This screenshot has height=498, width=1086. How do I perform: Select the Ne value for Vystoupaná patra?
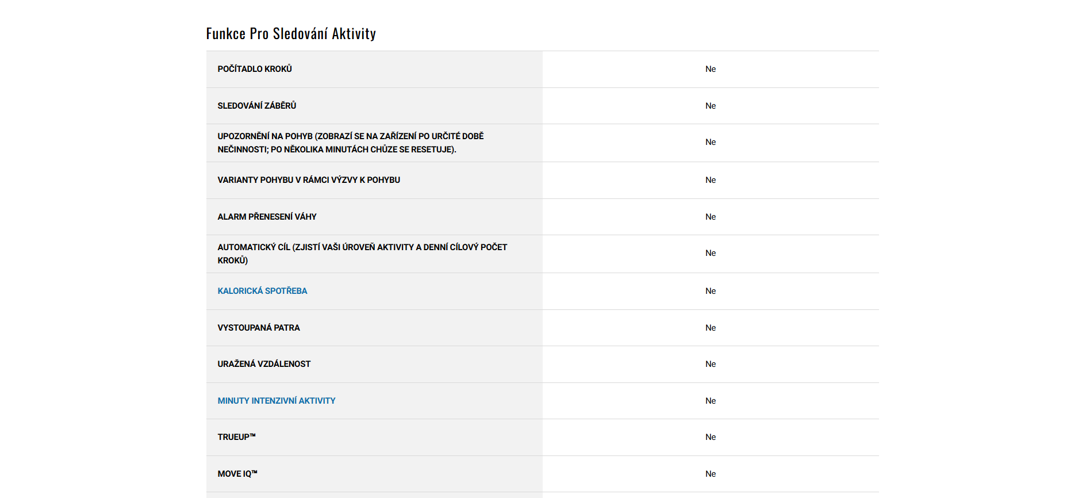pyautogui.click(x=711, y=328)
